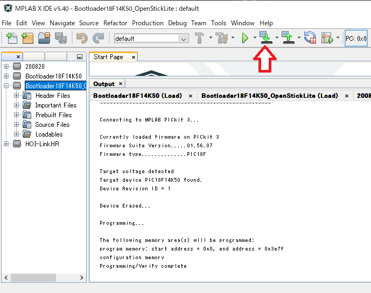Image resolution: width=371 pixels, height=293 pixels.
Task: Click the Header Files folder icon
Action: pyautogui.click(x=27, y=96)
